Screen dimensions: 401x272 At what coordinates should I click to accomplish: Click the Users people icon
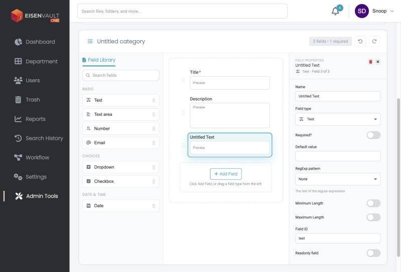pyautogui.click(x=18, y=81)
